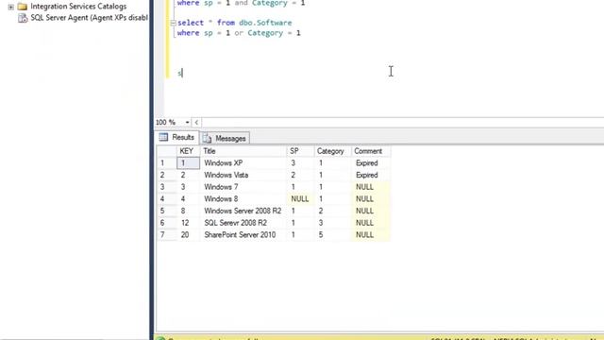
Task: Select the 'Windows 7' title cell
Action: (243, 187)
